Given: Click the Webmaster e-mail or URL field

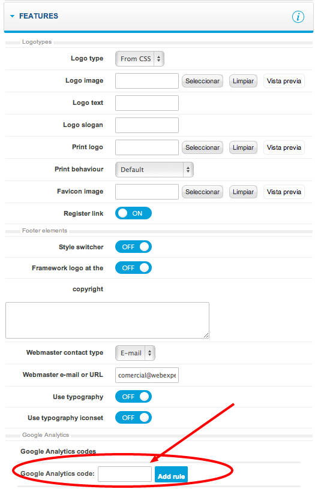Looking at the screenshot, I should tap(147, 375).
